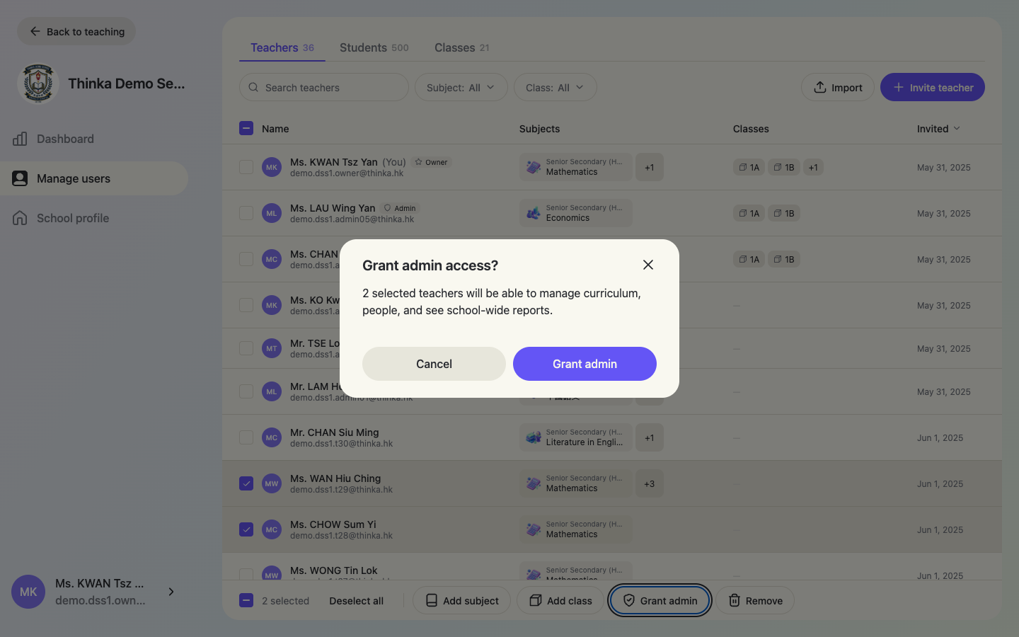Click the large MK profile avatar in sidebar
Image resolution: width=1019 pixels, height=637 pixels.
point(28,592)
